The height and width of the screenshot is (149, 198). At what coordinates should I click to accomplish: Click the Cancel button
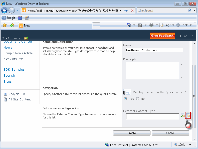tap(170, 133)
